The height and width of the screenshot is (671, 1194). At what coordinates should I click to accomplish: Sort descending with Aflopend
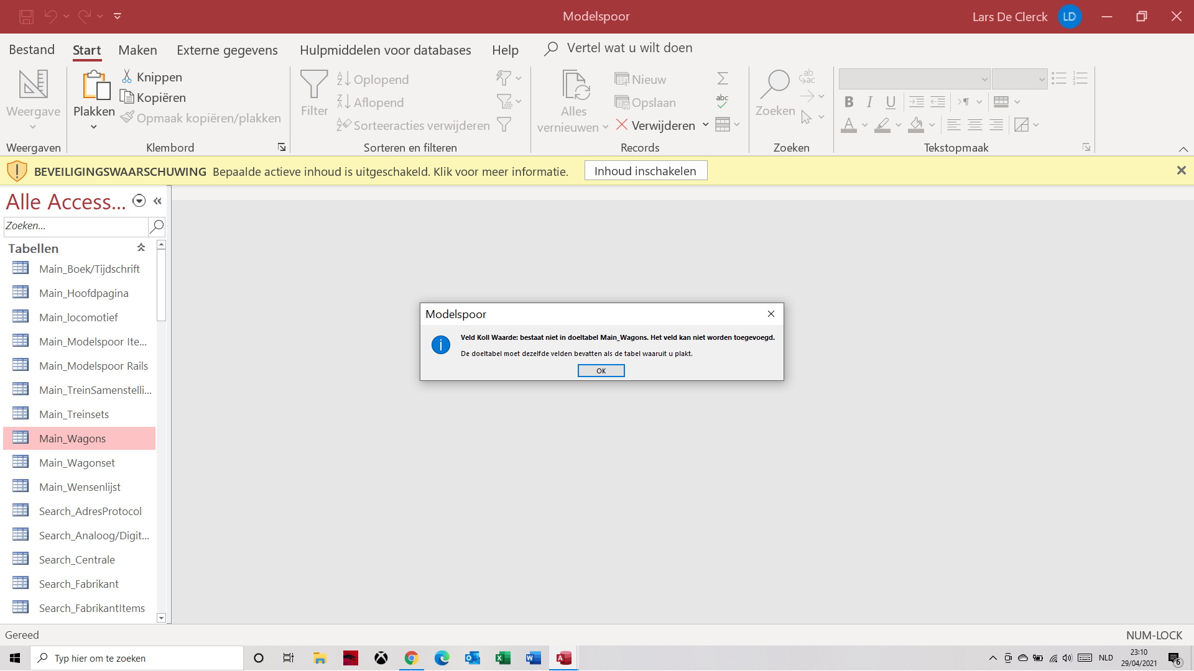tap(371, 103)
